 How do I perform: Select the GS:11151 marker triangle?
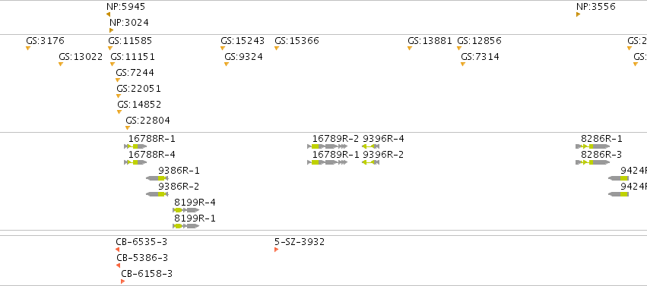(x=113, y=64)
